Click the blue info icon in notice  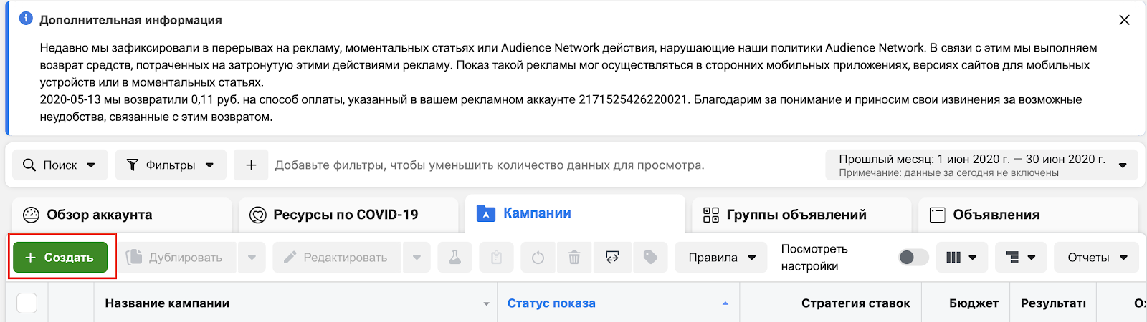(x=26, y=19)
